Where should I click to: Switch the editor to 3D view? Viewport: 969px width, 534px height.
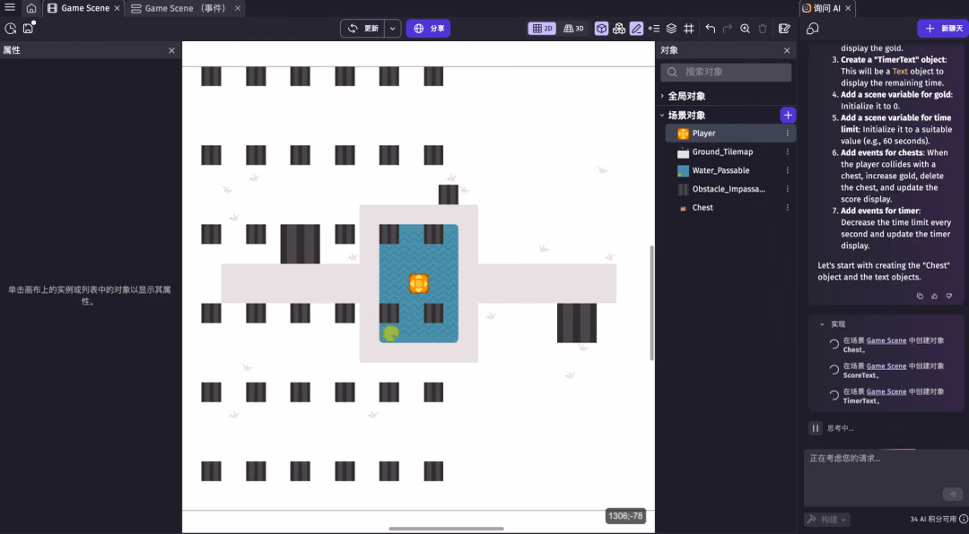(573, 29)
